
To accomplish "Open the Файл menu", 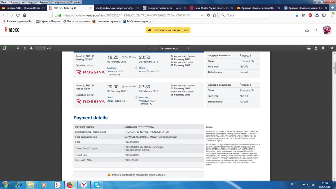I will click(4, 2).
